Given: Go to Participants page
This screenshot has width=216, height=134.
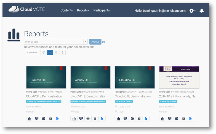Looking at the screenshot, I should (x=102, y=10).
